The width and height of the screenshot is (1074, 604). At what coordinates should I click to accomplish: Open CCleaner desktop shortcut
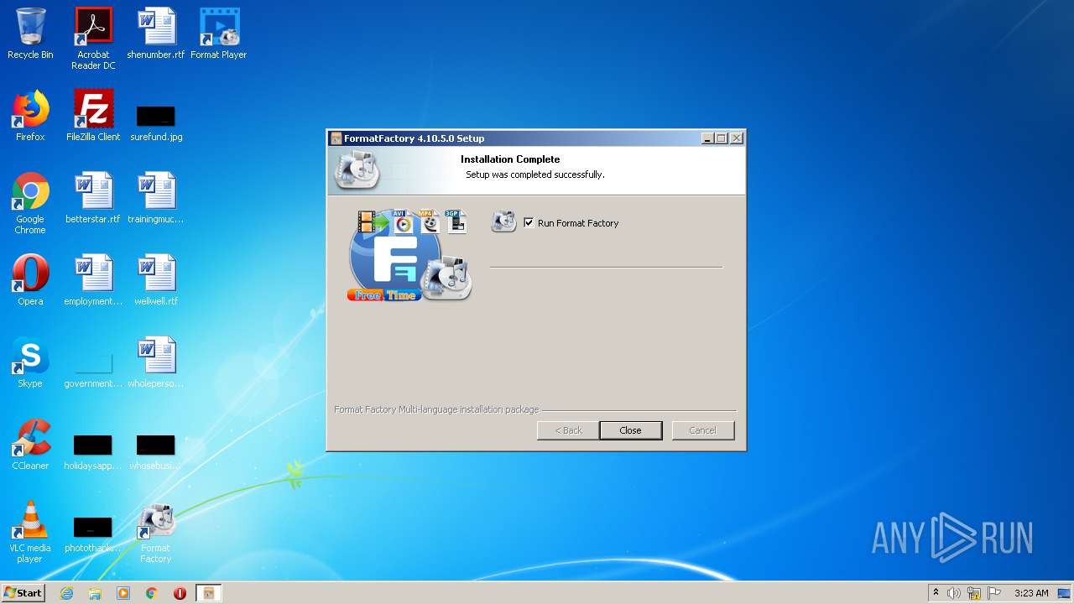(x=30, y=445)
